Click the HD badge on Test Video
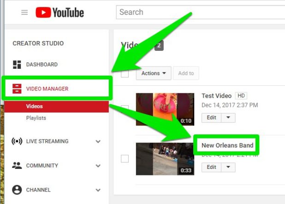 coord(241,96)
